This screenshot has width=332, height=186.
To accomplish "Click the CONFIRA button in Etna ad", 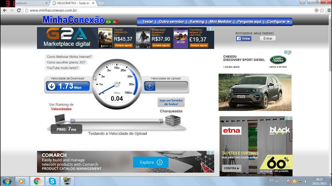I will [x=232, y=168].
